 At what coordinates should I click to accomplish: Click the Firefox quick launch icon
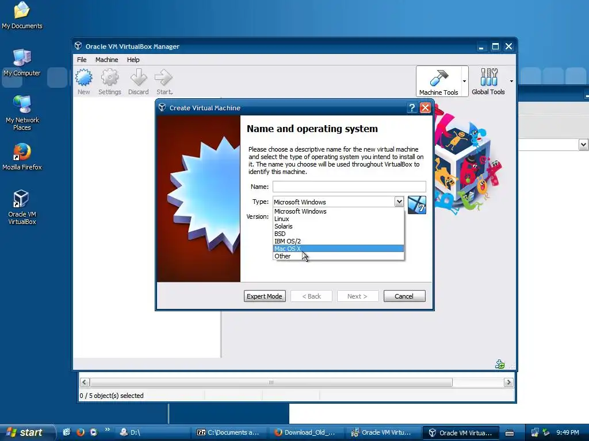tap(80, 432)
